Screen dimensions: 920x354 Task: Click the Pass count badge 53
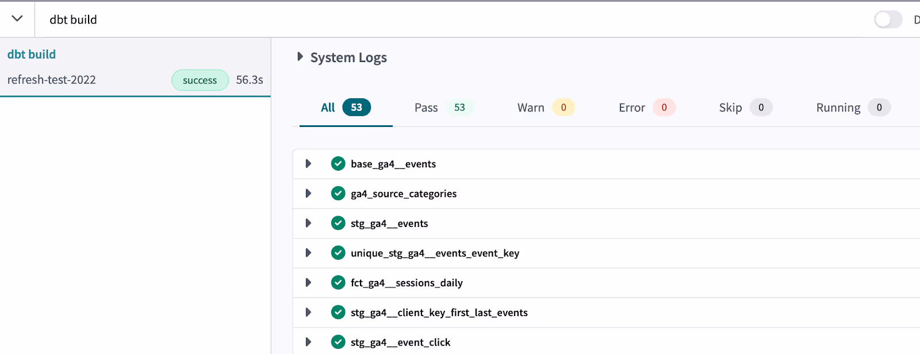tap(459, 107)
